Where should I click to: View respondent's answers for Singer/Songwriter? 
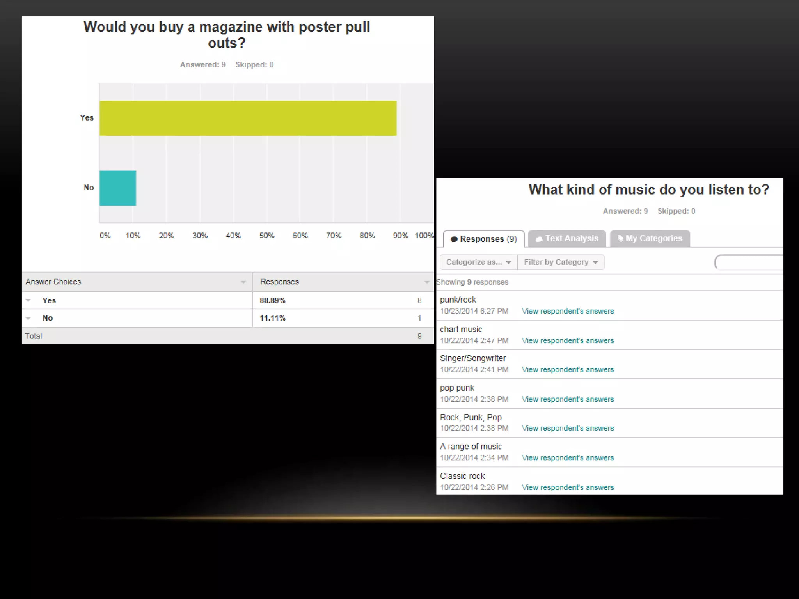pyautogui.click(x=568, y=370)
